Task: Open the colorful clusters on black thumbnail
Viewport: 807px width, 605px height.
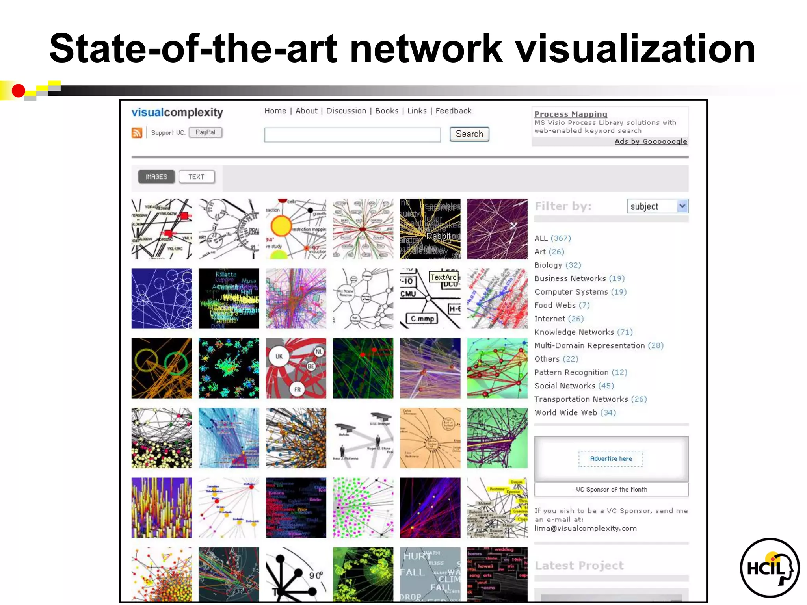Action: pyautogui.click(x=229, y=368)
